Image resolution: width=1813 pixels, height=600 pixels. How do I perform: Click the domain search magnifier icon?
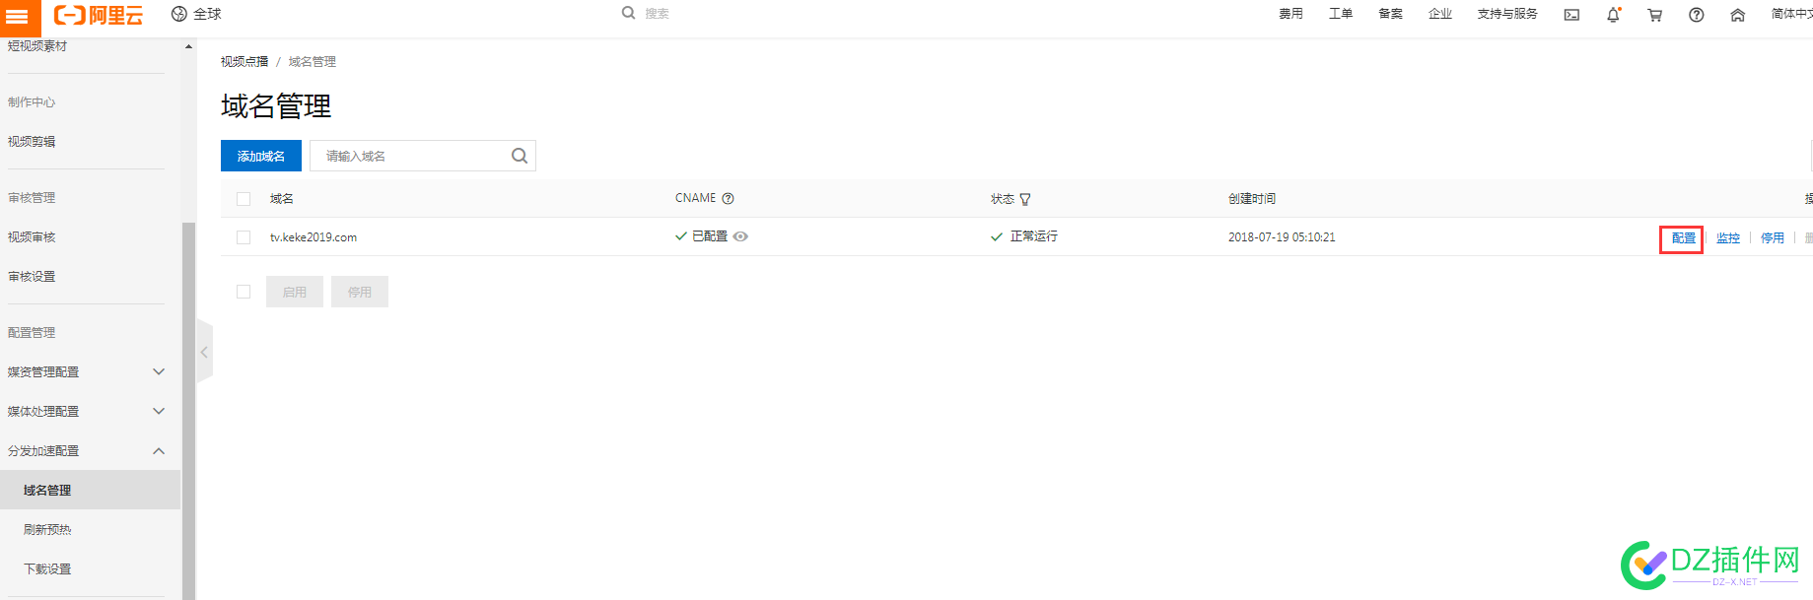tap(520, 156)
